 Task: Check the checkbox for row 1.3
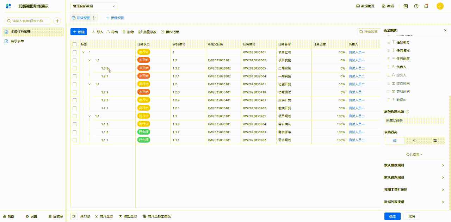[74, 60]
